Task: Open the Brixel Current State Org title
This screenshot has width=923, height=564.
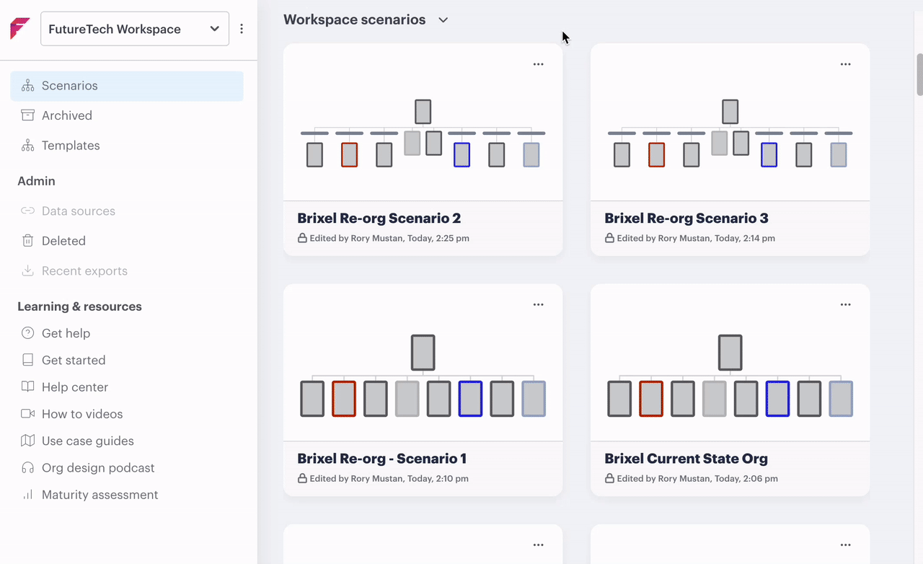Action: (686, 459)
